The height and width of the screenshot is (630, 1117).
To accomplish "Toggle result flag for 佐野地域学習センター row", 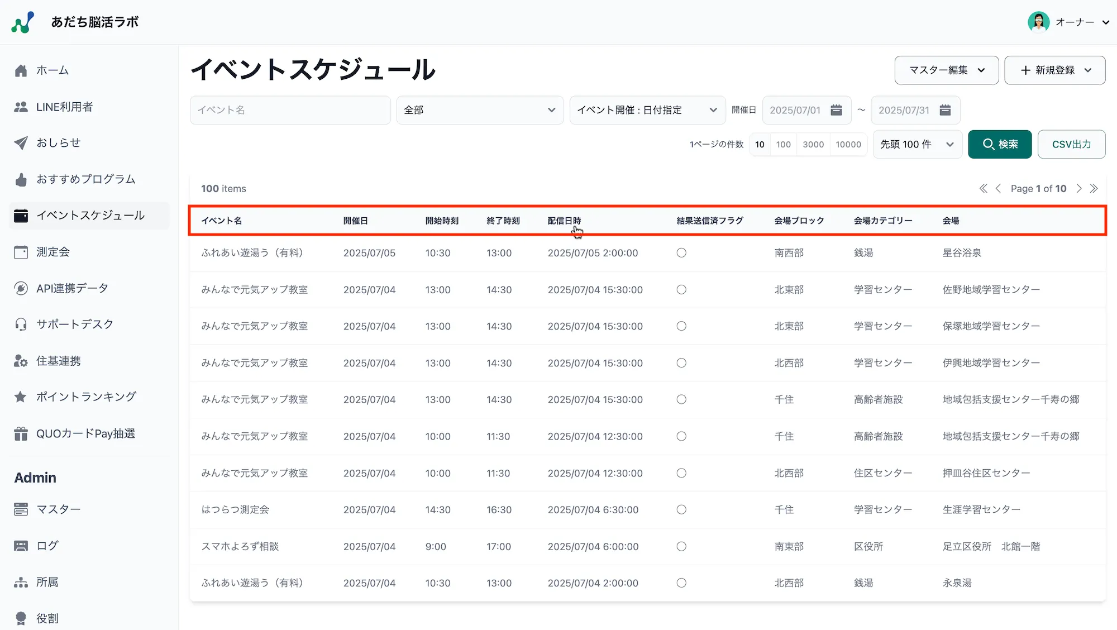I will coord(681,290).
